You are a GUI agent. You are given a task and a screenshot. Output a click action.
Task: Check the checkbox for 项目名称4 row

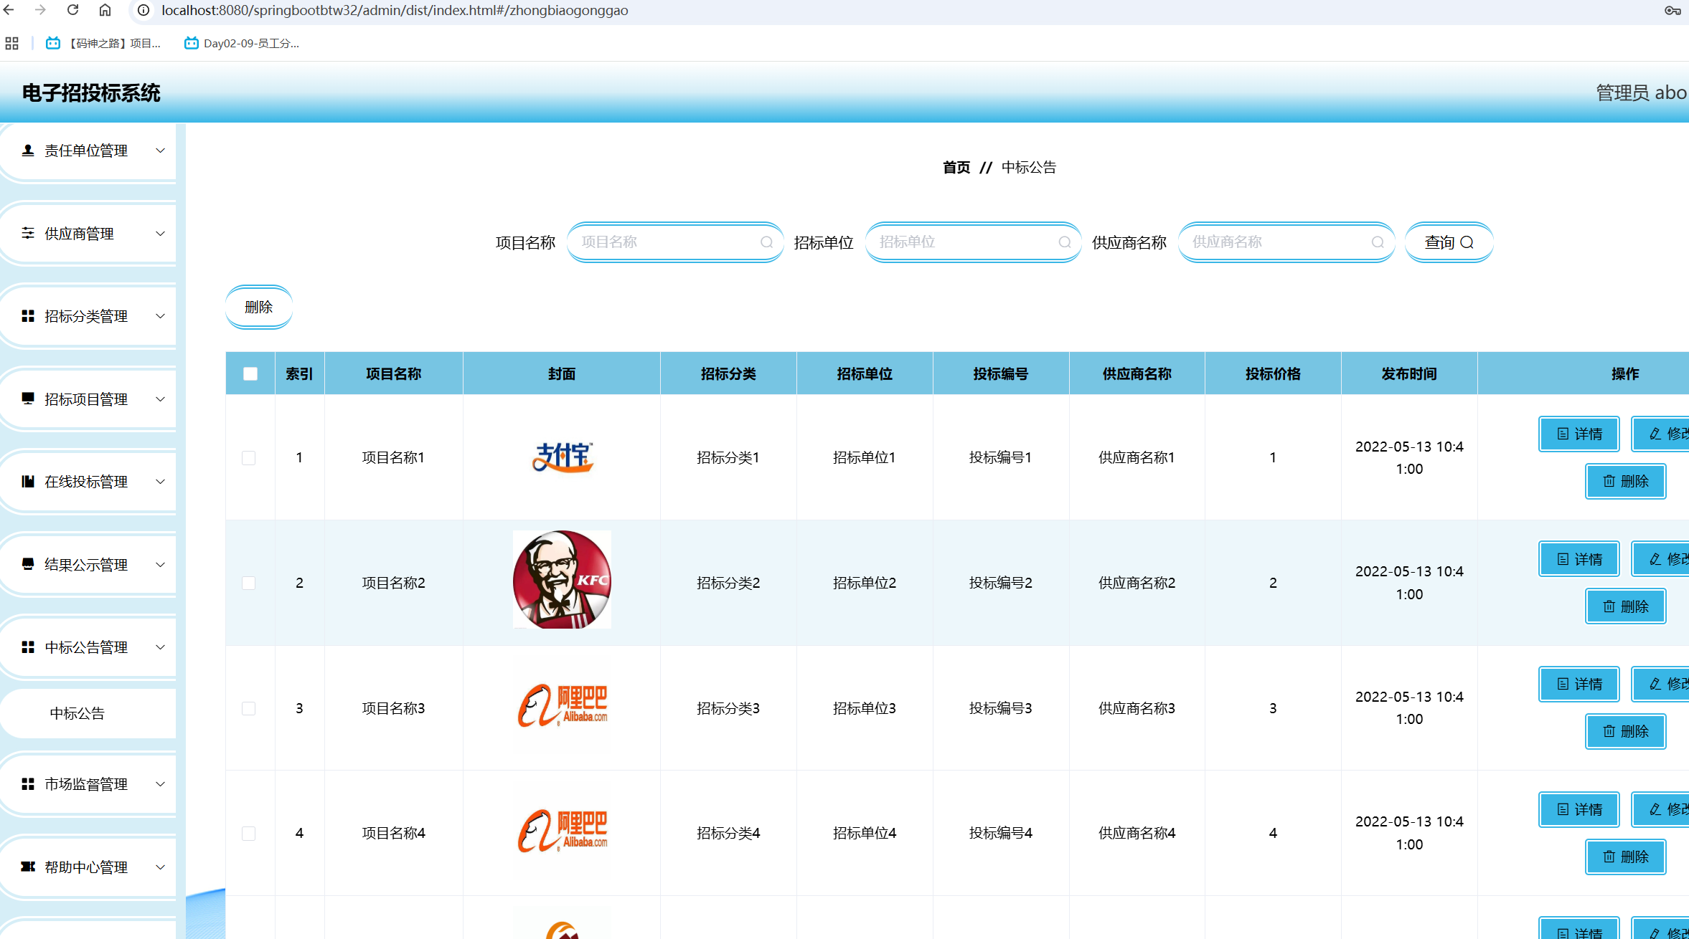tap(249, 834)
